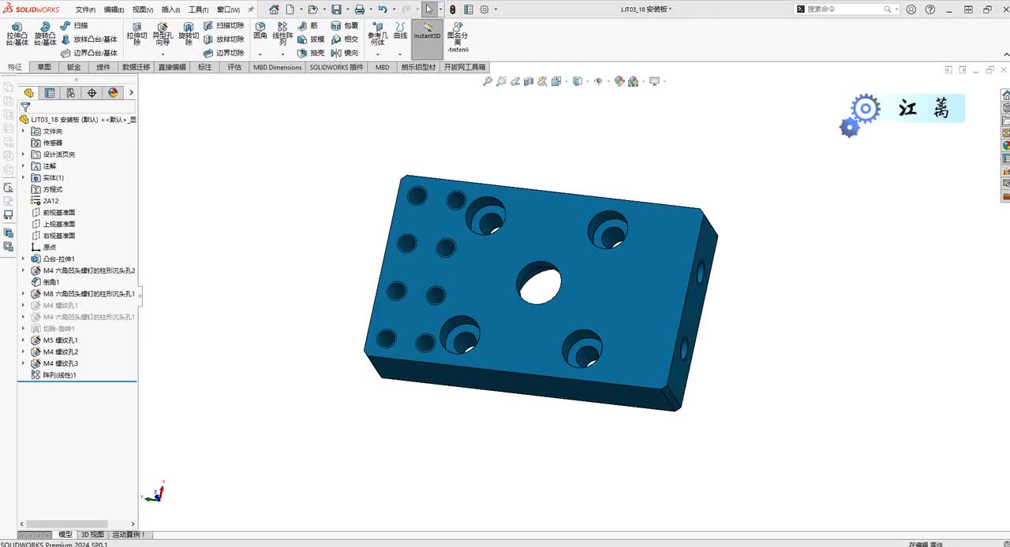This screenshot has height=547, width=1010.
Task: Open Reference Geometry (参考几何体) tool
Action: click(x=377, y=33)
